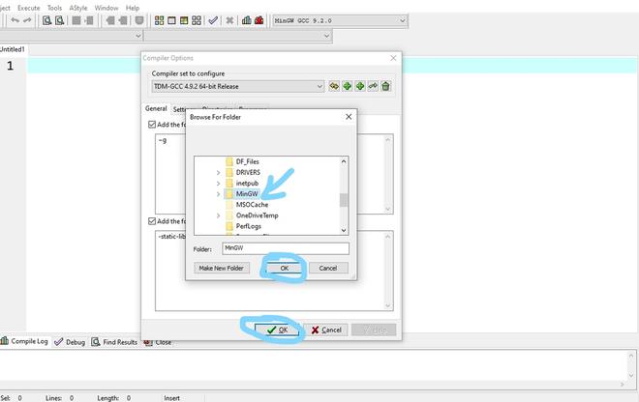Switch to the General tab
The width and height of the screenshot is (639, 402).
[156, 108]
